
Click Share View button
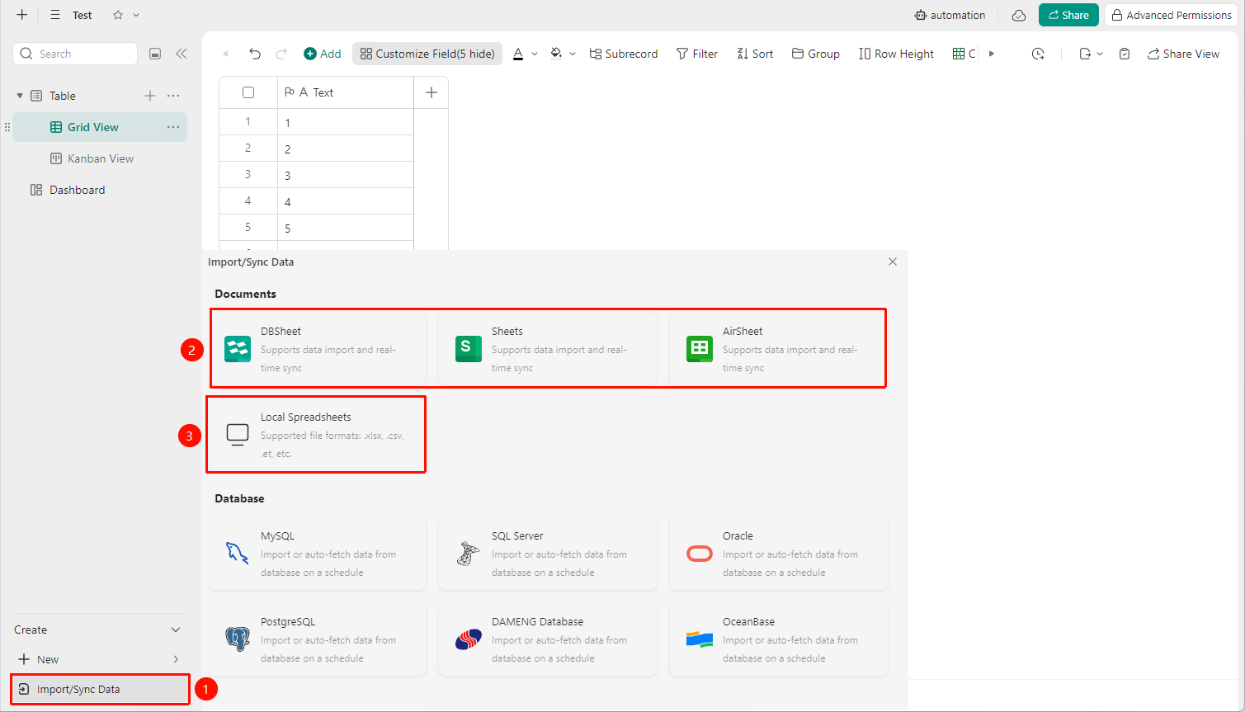point(1183,54)
